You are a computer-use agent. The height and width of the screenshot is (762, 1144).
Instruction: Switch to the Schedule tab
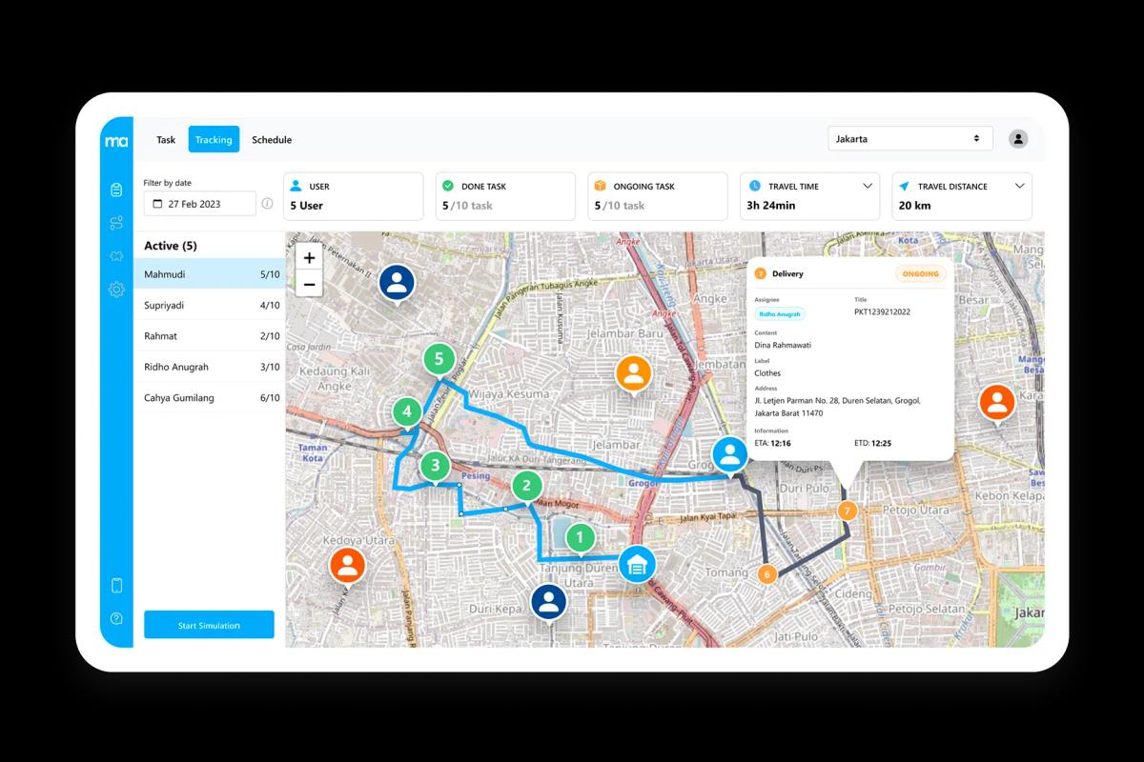click(272, 139)
